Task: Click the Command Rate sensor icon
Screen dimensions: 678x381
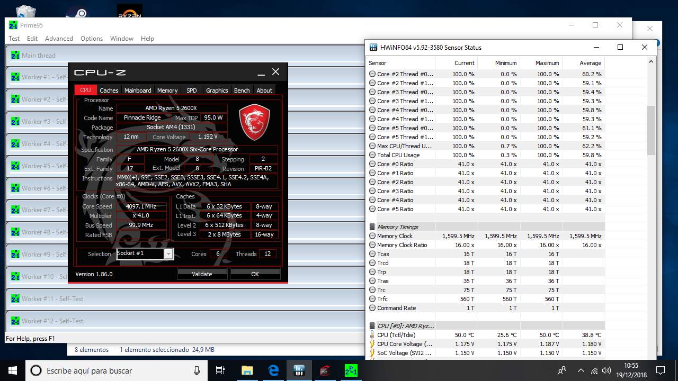Action: tap(372, 308)
